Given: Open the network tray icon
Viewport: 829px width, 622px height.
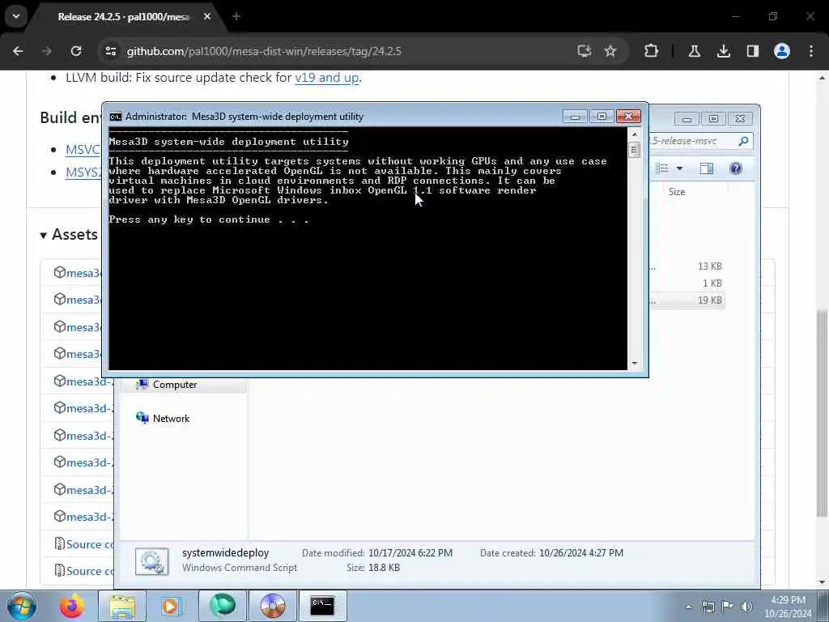Looking at the screenshot, I should pyautogui.click(x=708, y=607).
